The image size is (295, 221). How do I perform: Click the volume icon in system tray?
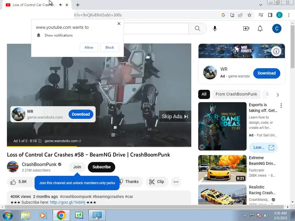(x=266, y=216)
